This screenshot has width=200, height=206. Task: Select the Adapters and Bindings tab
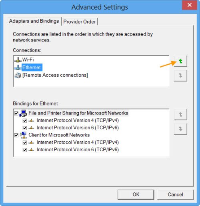click(x=34, y=21)
